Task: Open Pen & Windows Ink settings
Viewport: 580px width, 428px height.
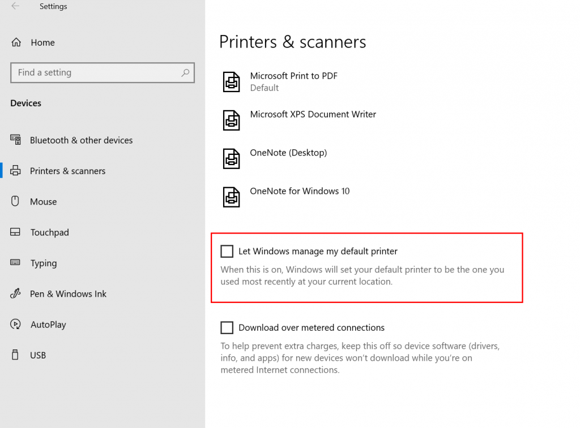Action: click(68, 293)
